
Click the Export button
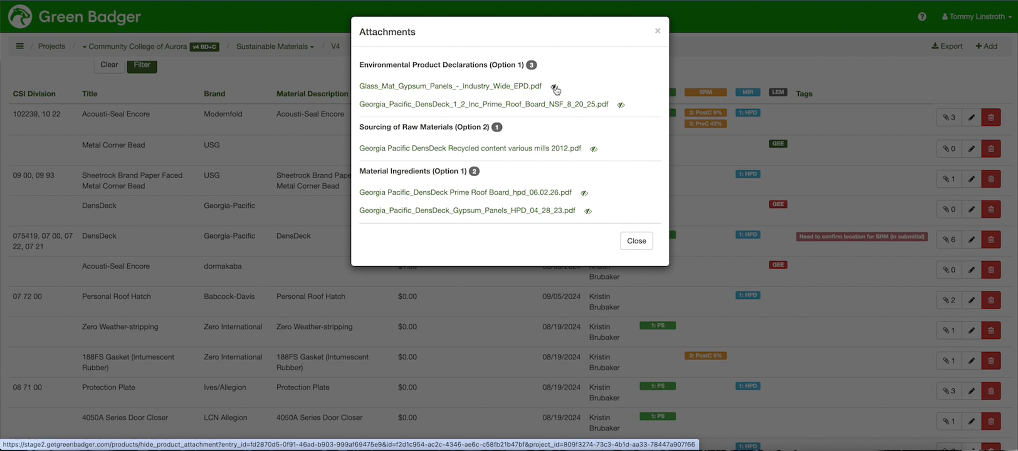947,46
